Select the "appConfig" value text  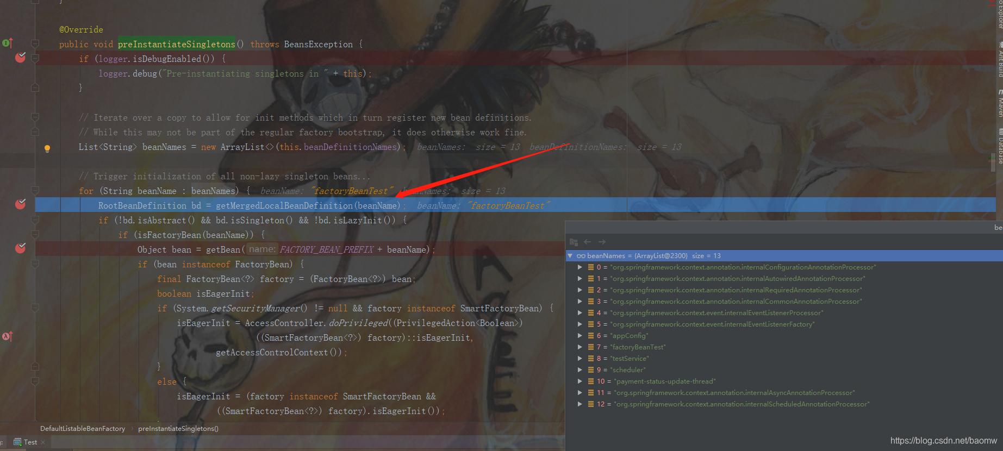tap(629, 336)
